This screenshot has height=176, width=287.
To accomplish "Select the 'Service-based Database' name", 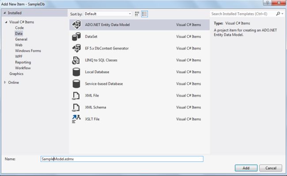I will (x=104, y=84).
